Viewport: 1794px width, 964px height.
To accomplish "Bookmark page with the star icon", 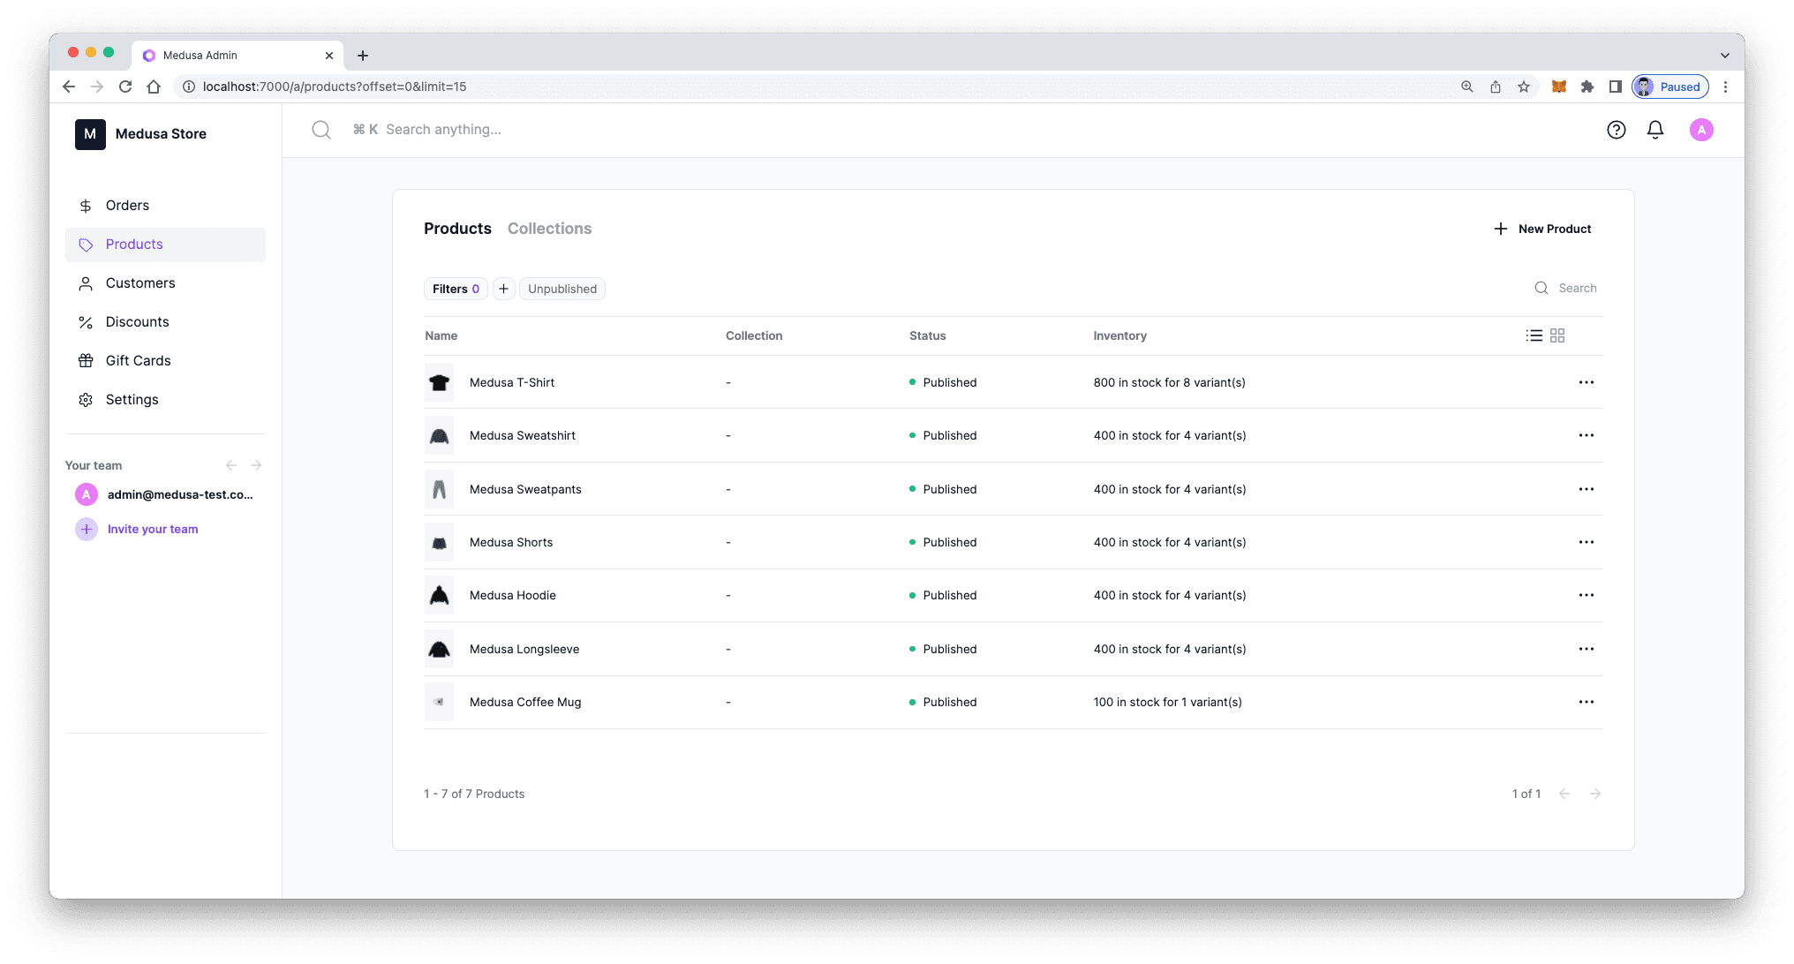I will pyautogui.click(x=1524, y=87).
